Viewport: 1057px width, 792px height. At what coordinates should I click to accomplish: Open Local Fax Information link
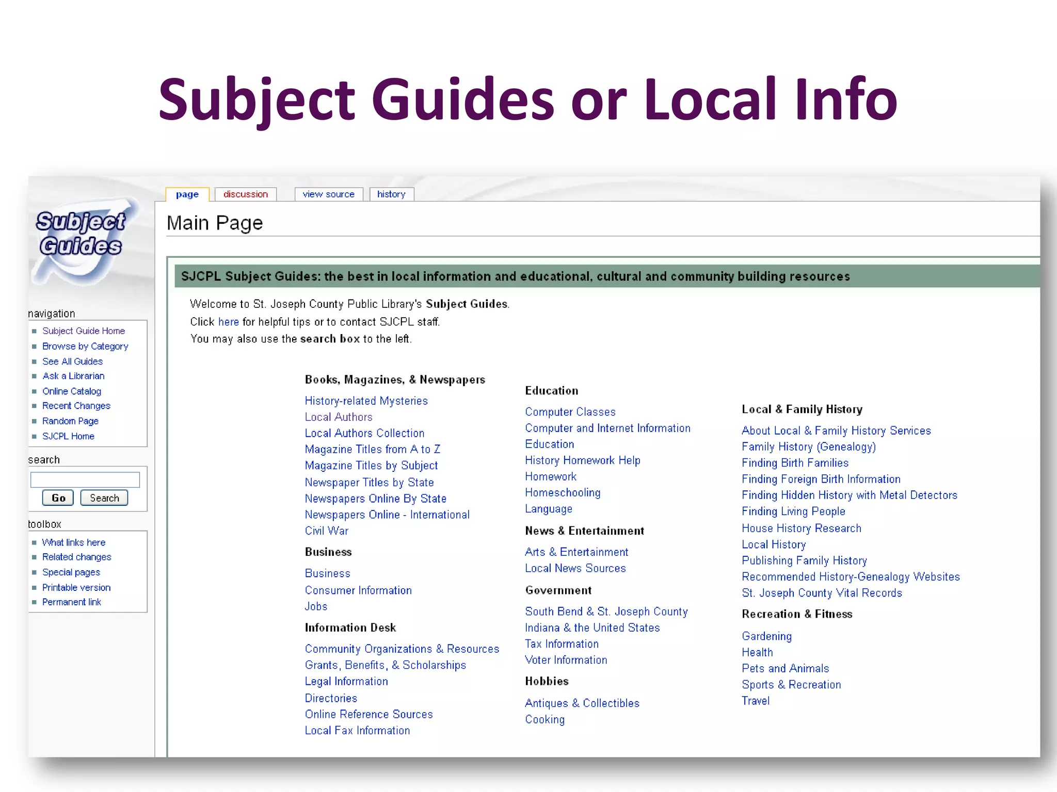pos(357,731)
